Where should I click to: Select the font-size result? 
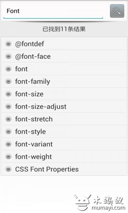coord(64,94)
